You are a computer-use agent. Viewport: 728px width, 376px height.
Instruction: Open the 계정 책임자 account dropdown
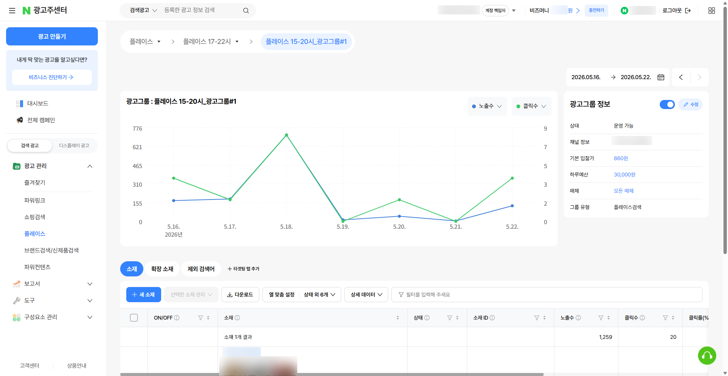coord(514,11)
